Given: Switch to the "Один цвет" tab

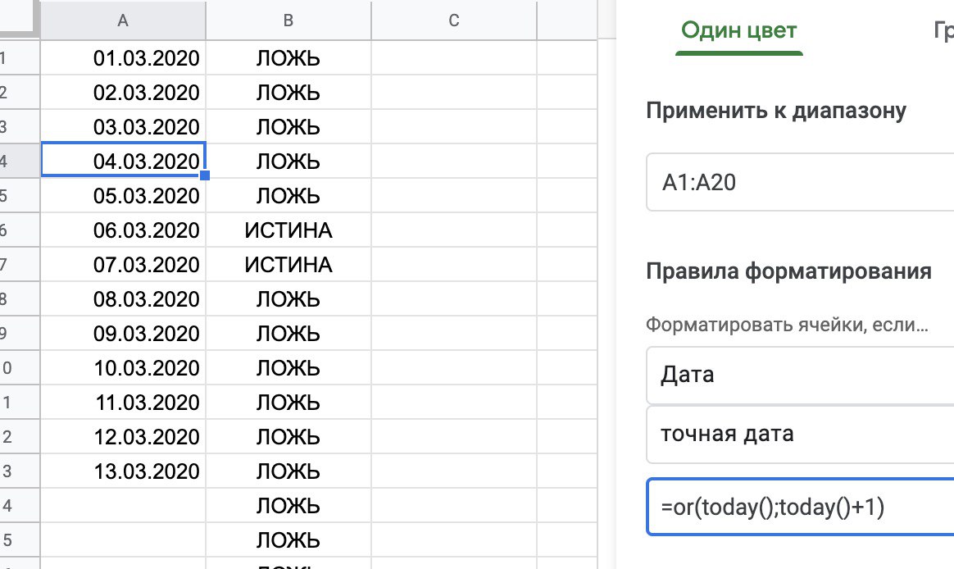Looking at the screenshot, I should click(738, 31).
